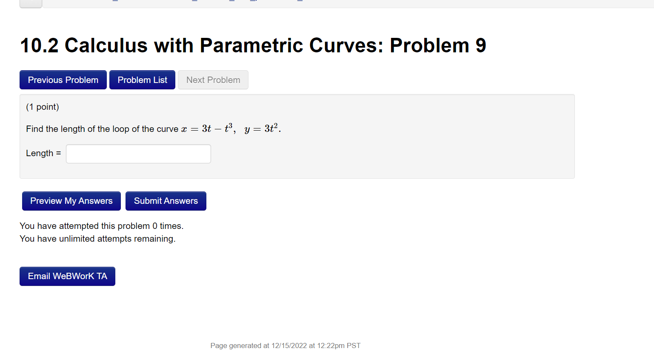Click the Length answer input field
Viewport: 654px width, 354px height.
(x=138, y=154)
